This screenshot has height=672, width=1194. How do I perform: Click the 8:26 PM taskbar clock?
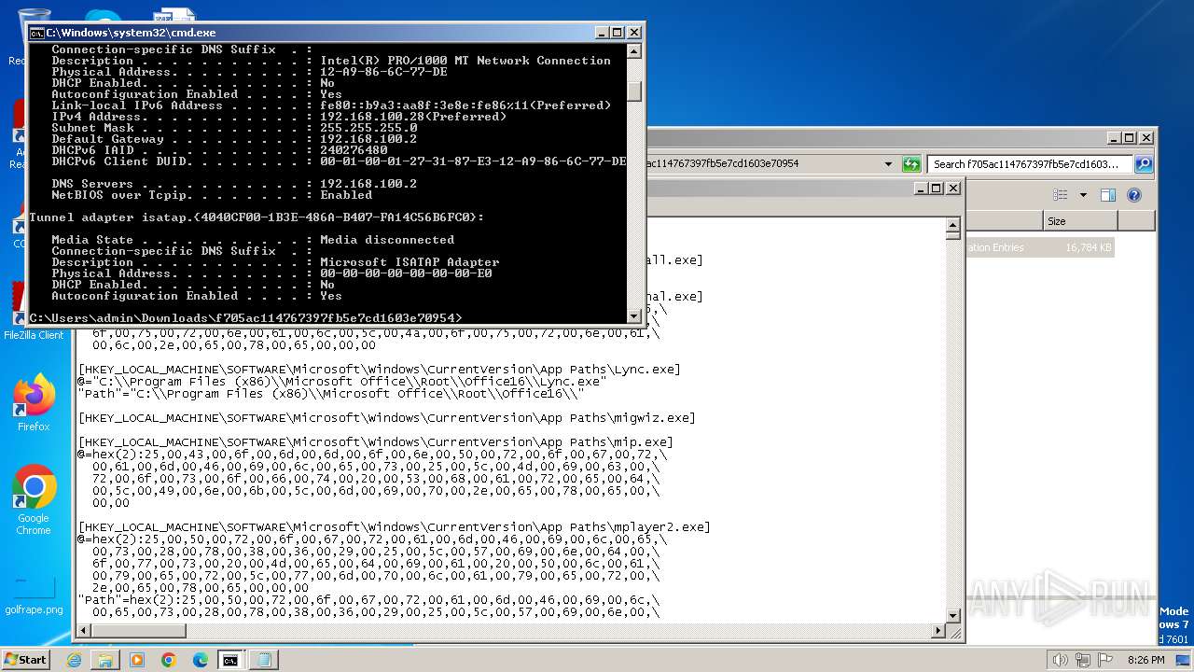[1145, 660]
